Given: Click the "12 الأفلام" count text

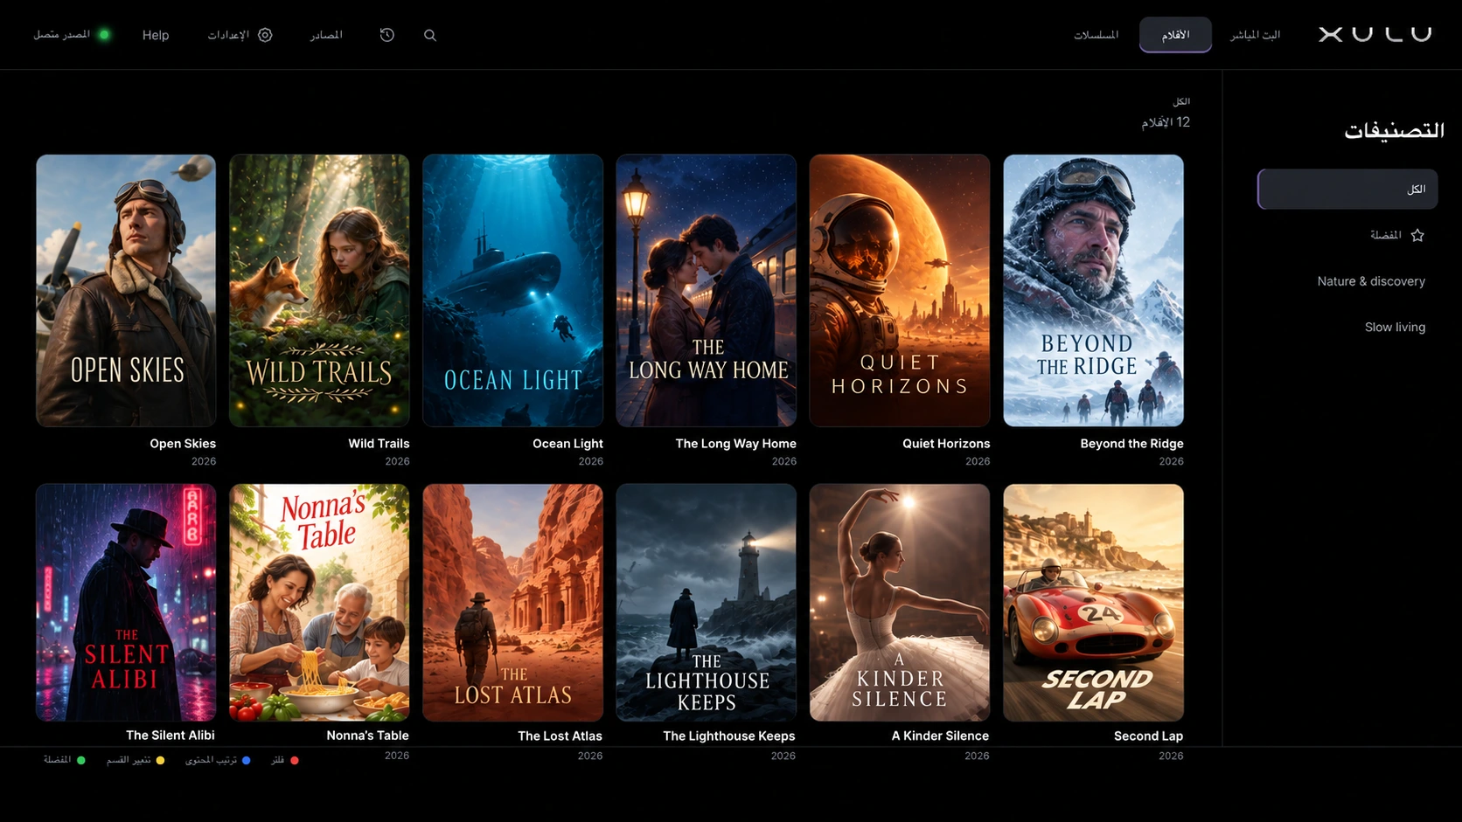Looking at the screenshot, I should coord(1166,122).
